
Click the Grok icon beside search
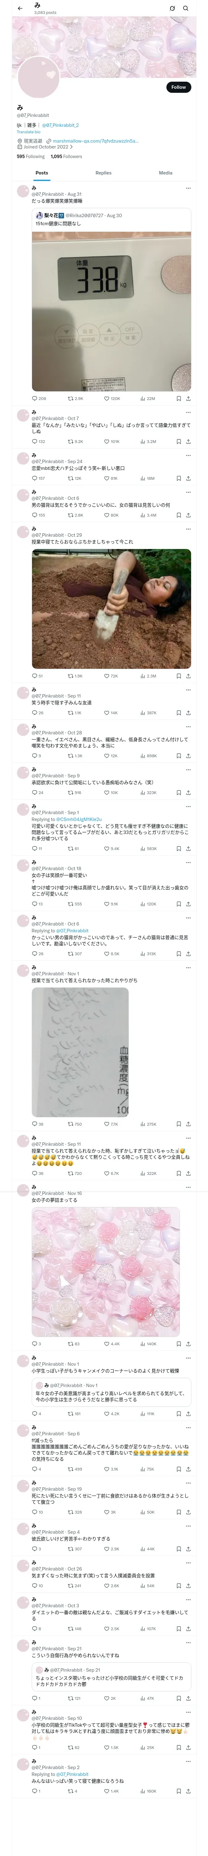172,9
